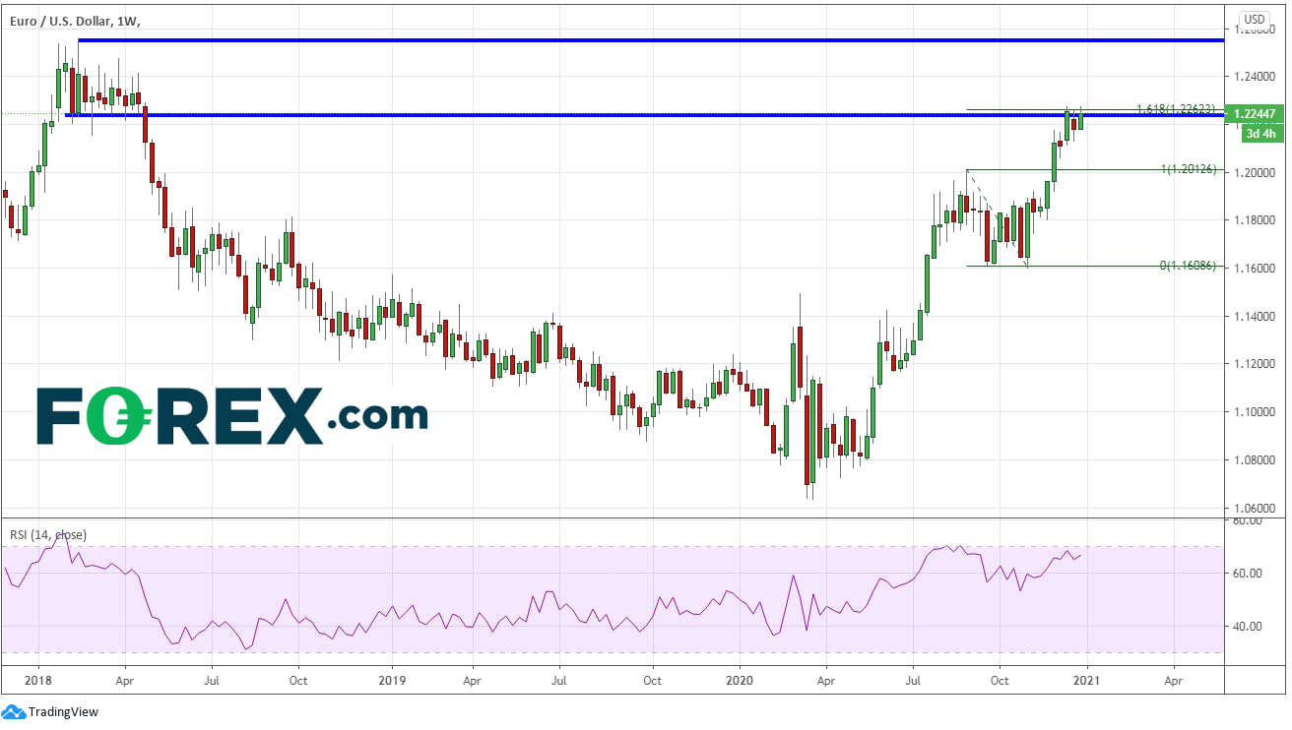Click the 3d 4h bar countdown label
Image resolution: width=1292 pixels, height=730 pixels.
(1262, 135)
